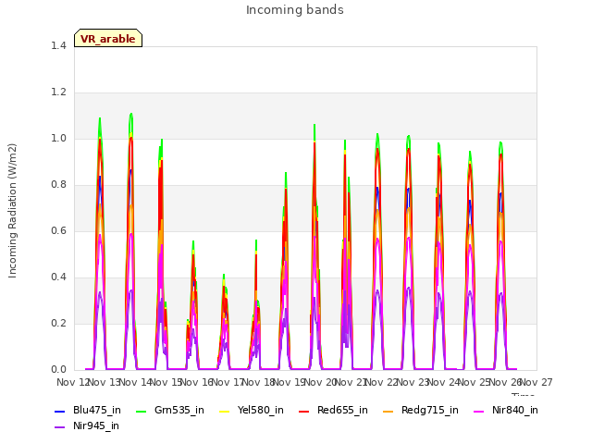Click the blue Blu475_in legend swatch
The height and width of the screenshot is (444, 592).
(x=59, y=411)
